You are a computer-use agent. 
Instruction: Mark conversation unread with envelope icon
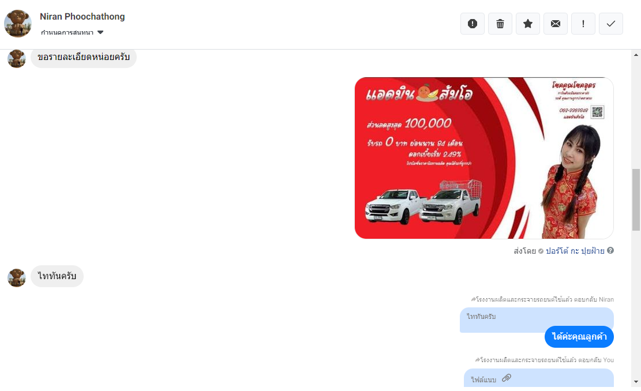556,24
